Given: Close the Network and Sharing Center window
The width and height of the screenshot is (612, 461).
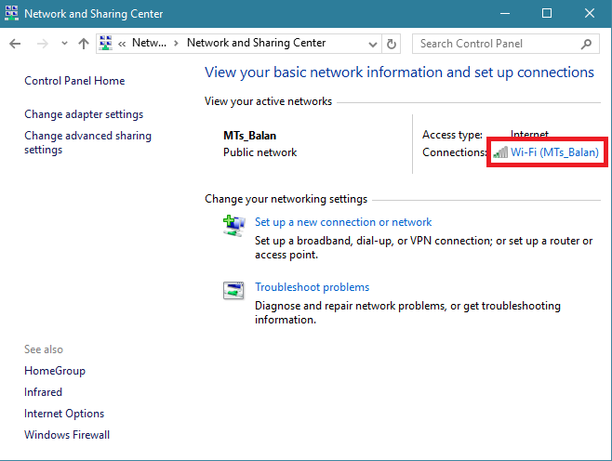Looking at the screenshot, I should click(590, 14).
